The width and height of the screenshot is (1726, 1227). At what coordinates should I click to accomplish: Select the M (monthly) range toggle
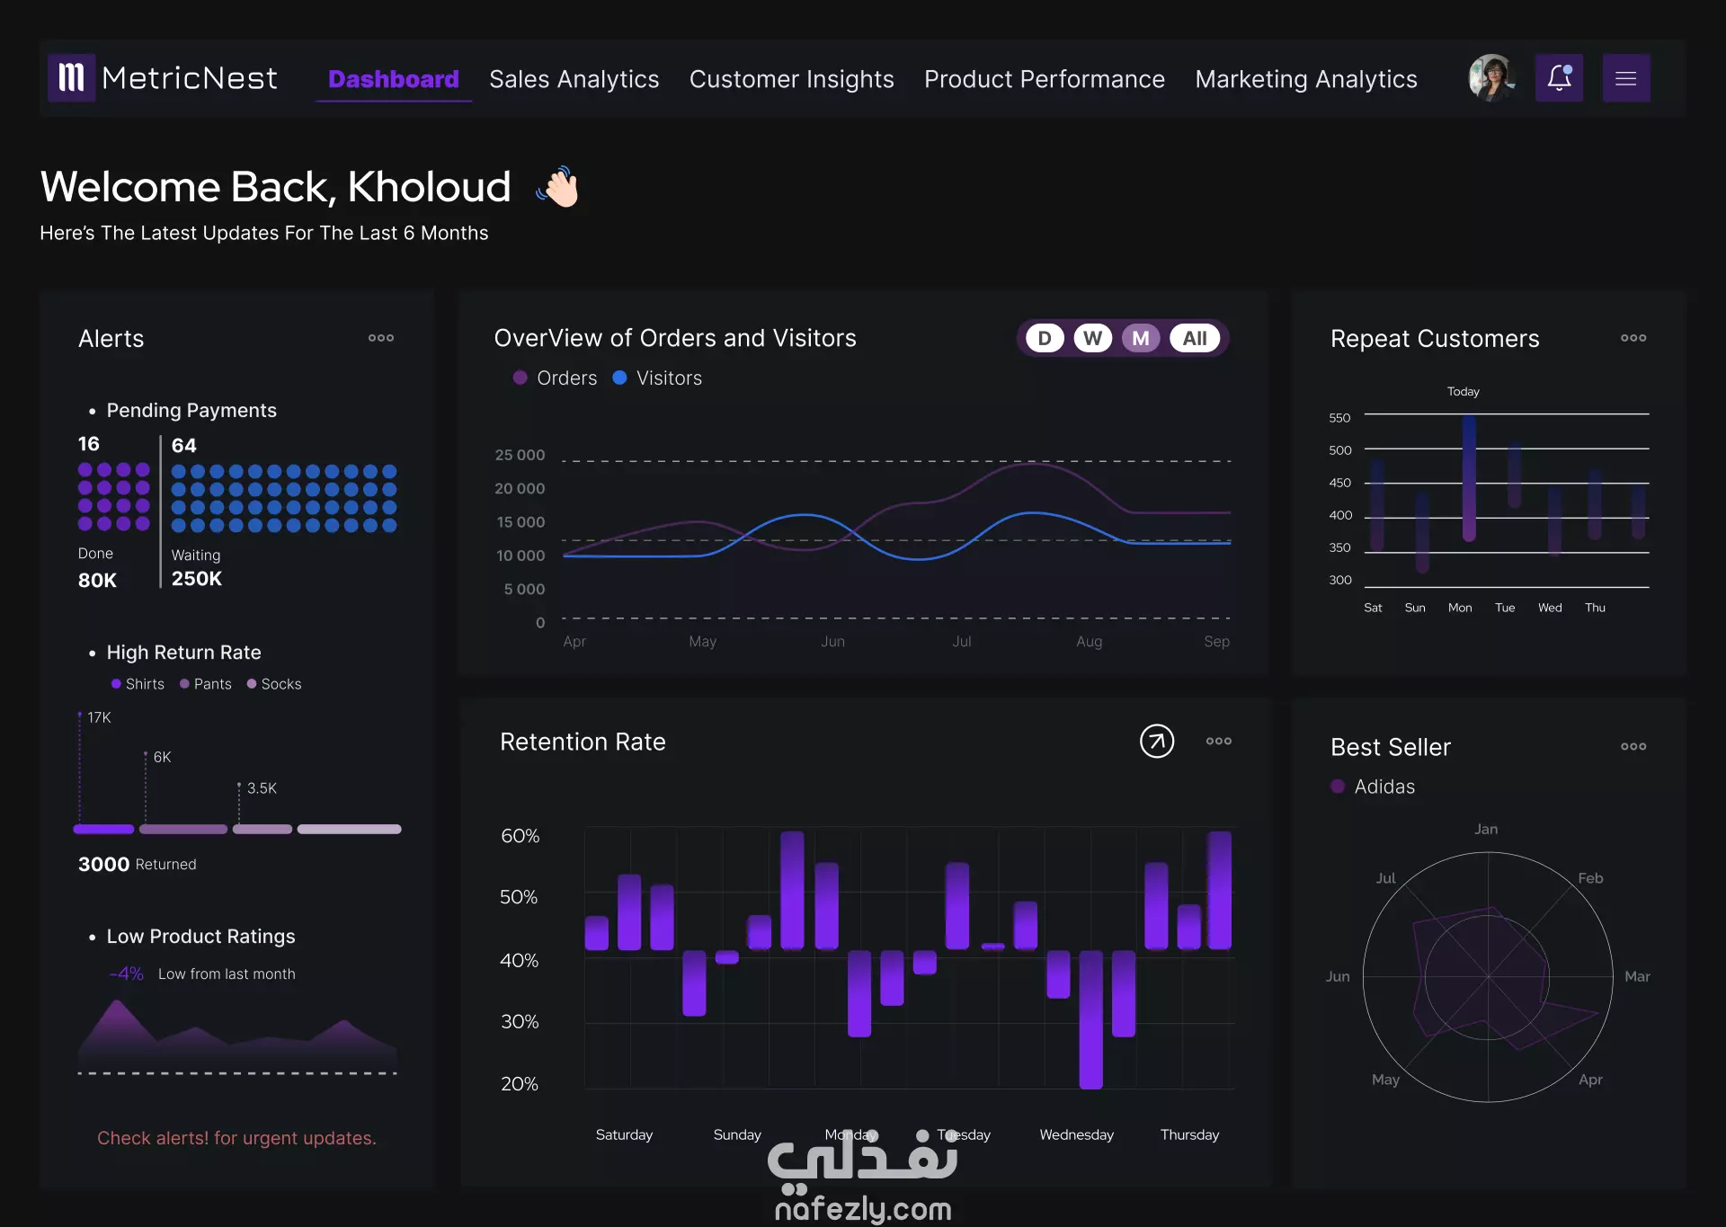tap(1141, 338)
